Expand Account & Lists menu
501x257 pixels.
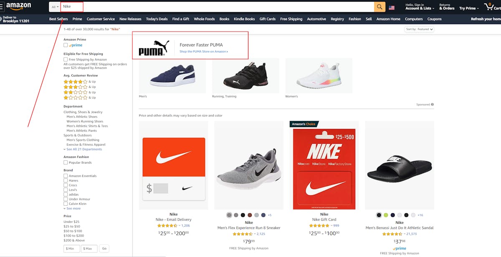pos(420,7)
